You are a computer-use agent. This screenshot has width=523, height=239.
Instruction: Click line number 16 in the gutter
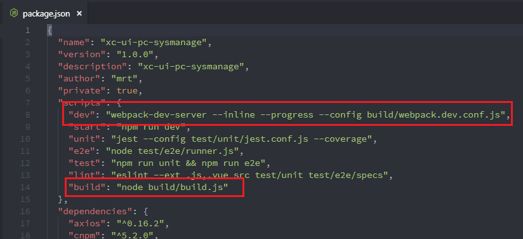coord(25,211)
